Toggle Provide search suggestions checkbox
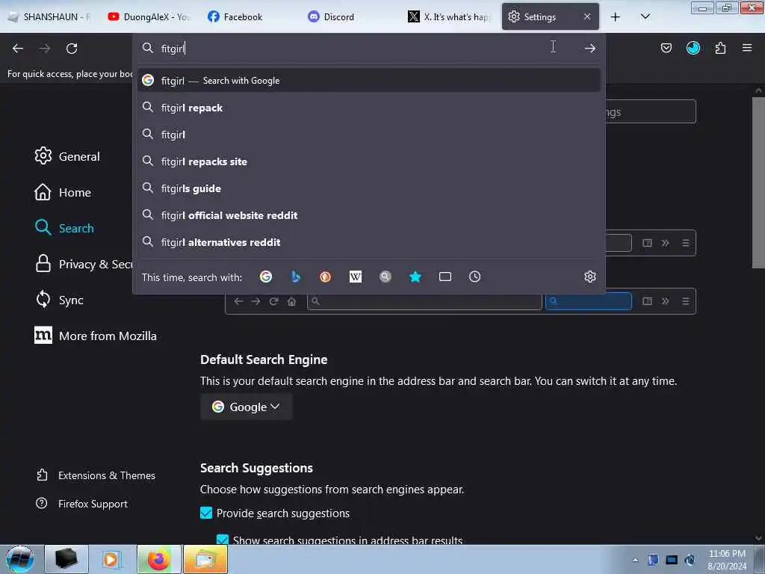This screenshot has width=765, height=574. pyautogui.click(x=206, y=513)
